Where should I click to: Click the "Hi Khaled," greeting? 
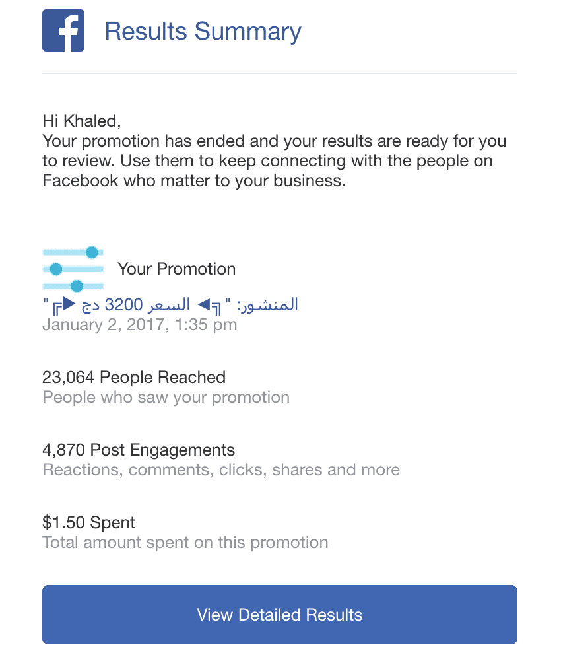click(x=82, y=121)
